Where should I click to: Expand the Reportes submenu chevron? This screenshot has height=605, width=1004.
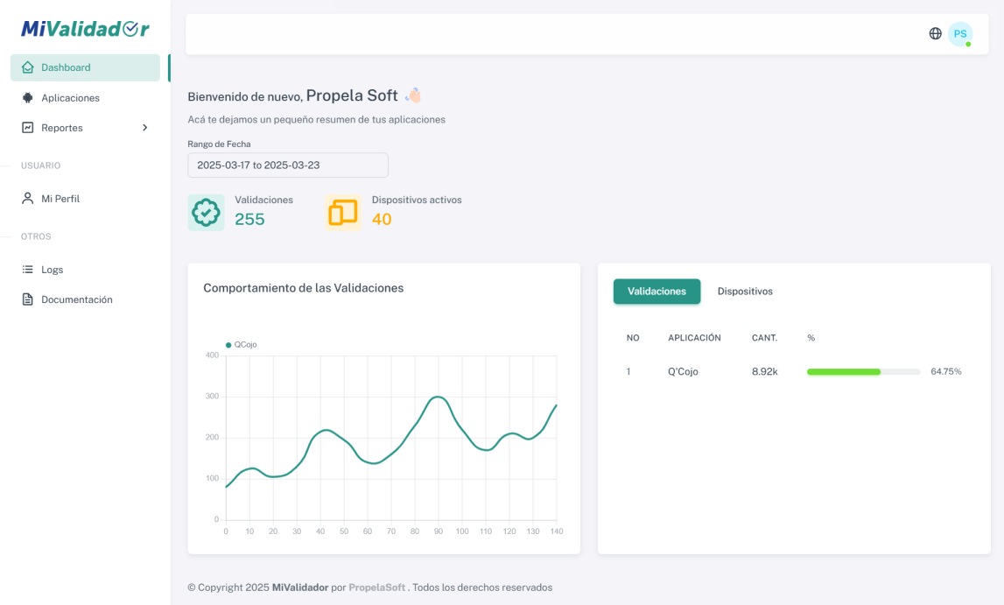[x=145, y=128]
